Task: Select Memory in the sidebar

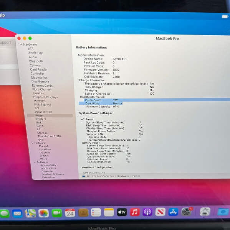Action: click(39, 101)
